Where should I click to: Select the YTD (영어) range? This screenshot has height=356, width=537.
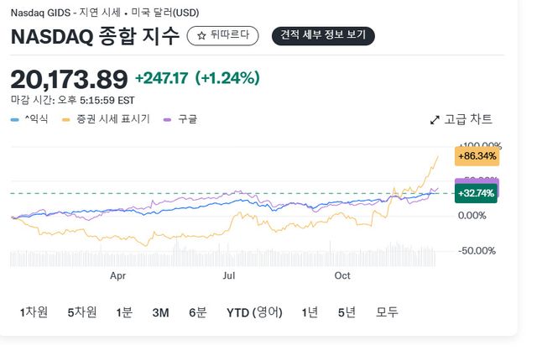[255, 312]
